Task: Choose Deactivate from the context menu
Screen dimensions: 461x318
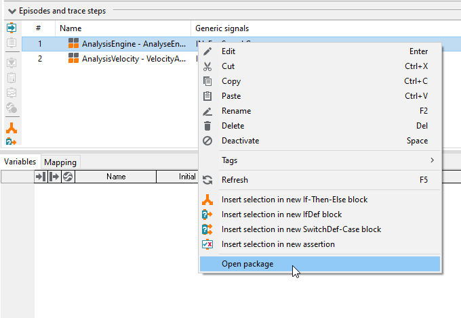Action: point(320,141)
